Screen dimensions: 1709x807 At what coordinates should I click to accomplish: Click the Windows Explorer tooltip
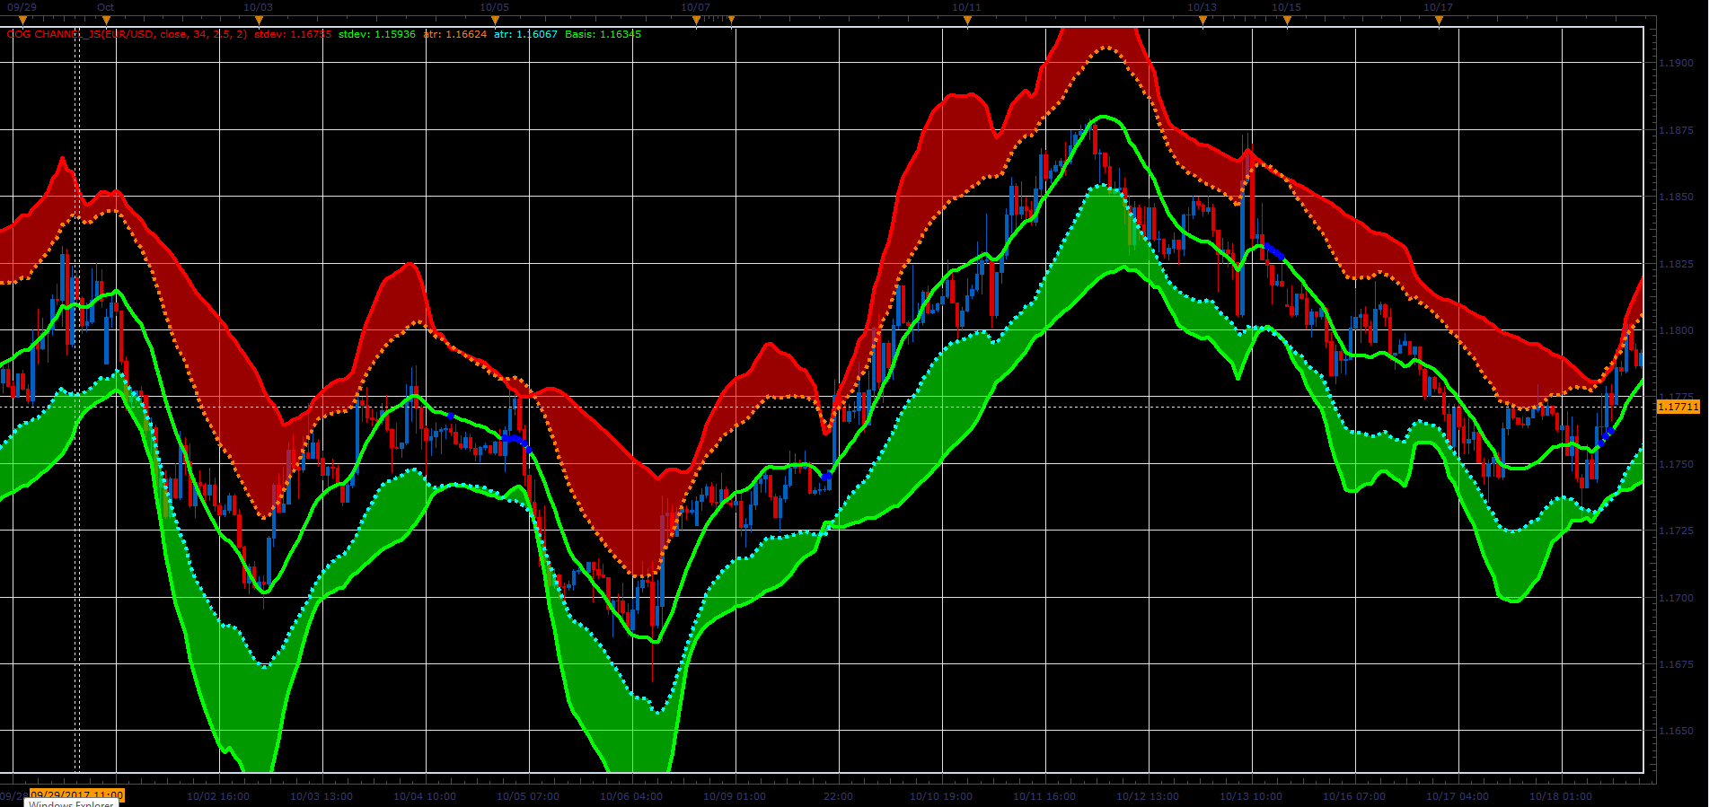pyautogui.click(x=71, y=804)
